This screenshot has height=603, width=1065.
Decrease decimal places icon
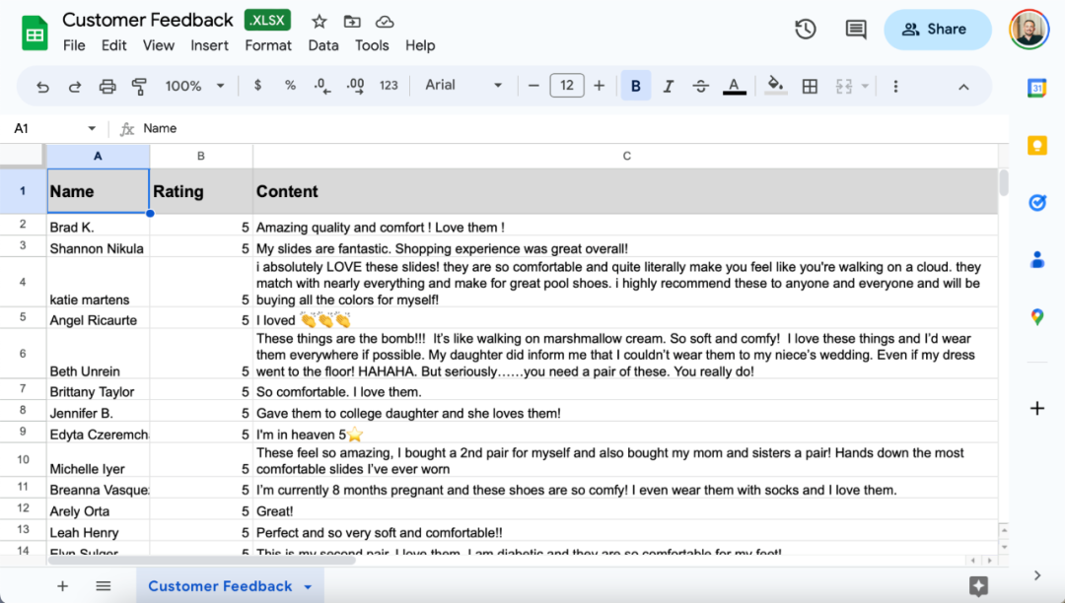point(322,86)
